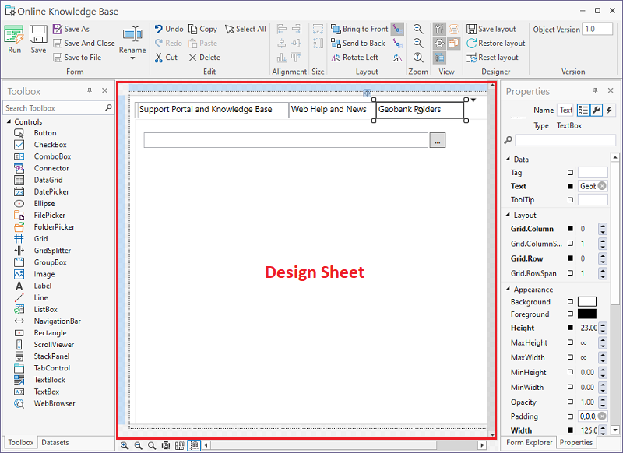The height and width of the screenshot is (453, 623).
Task: Click the zoom in magnifier in the ribbon
Action: (x=418, y=29)
